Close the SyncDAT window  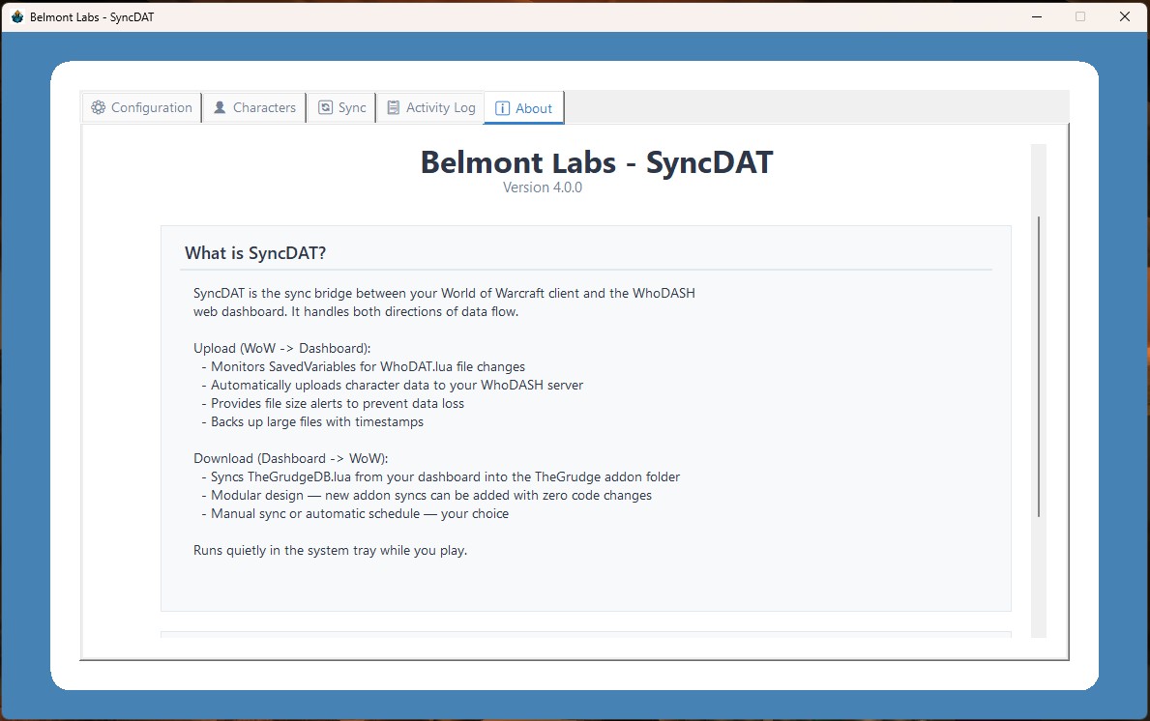[1124, 16]
